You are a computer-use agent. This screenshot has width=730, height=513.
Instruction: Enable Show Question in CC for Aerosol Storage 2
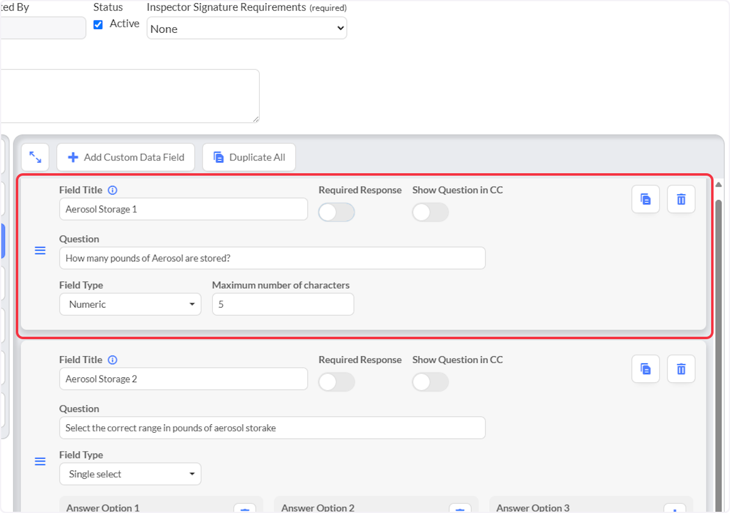pyautogui.click(x=431, y=382)
